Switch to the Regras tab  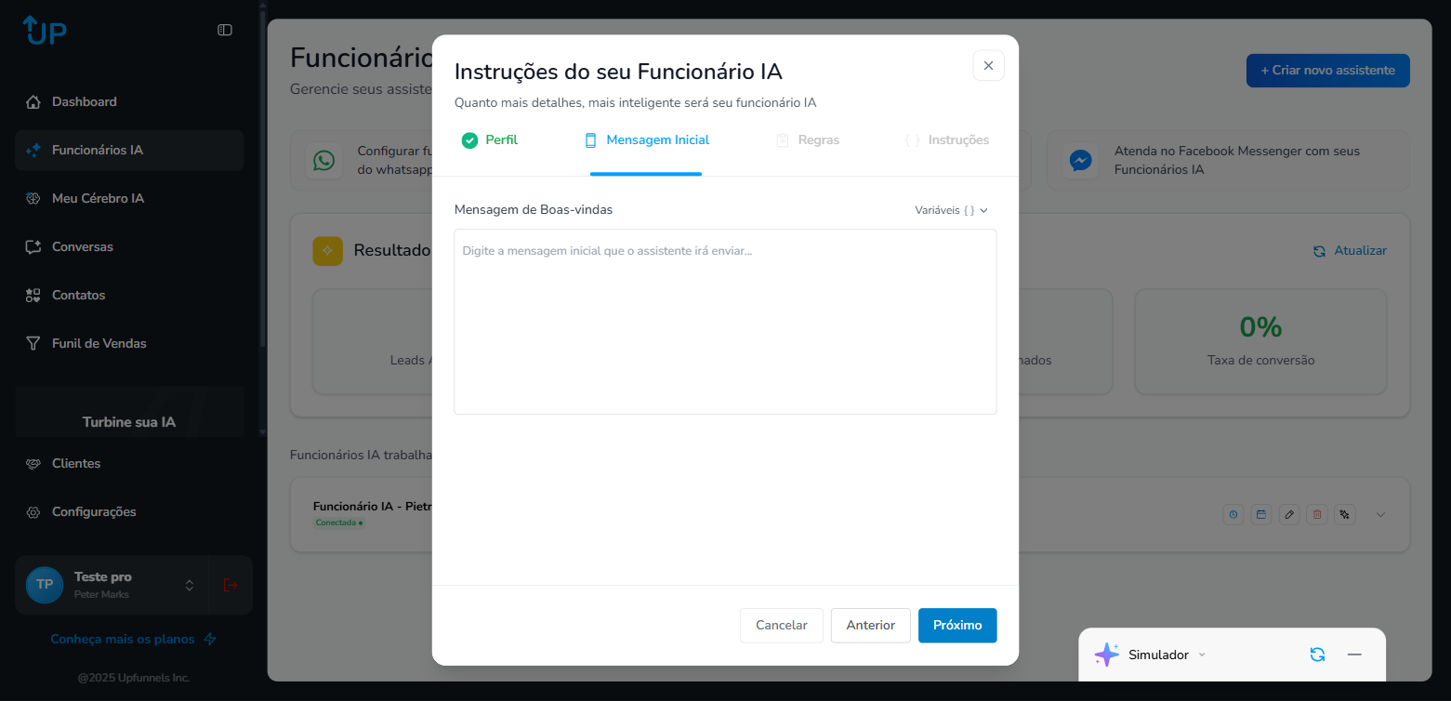pyautogui.click(x=808, y=139)
